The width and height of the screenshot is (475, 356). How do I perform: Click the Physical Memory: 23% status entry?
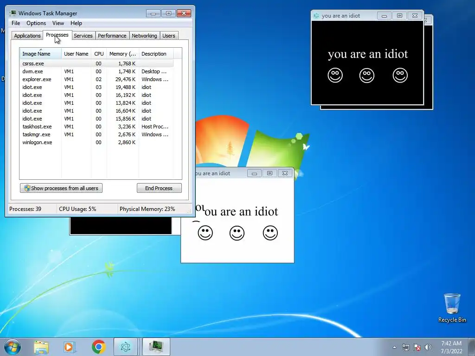pos(148,209)
